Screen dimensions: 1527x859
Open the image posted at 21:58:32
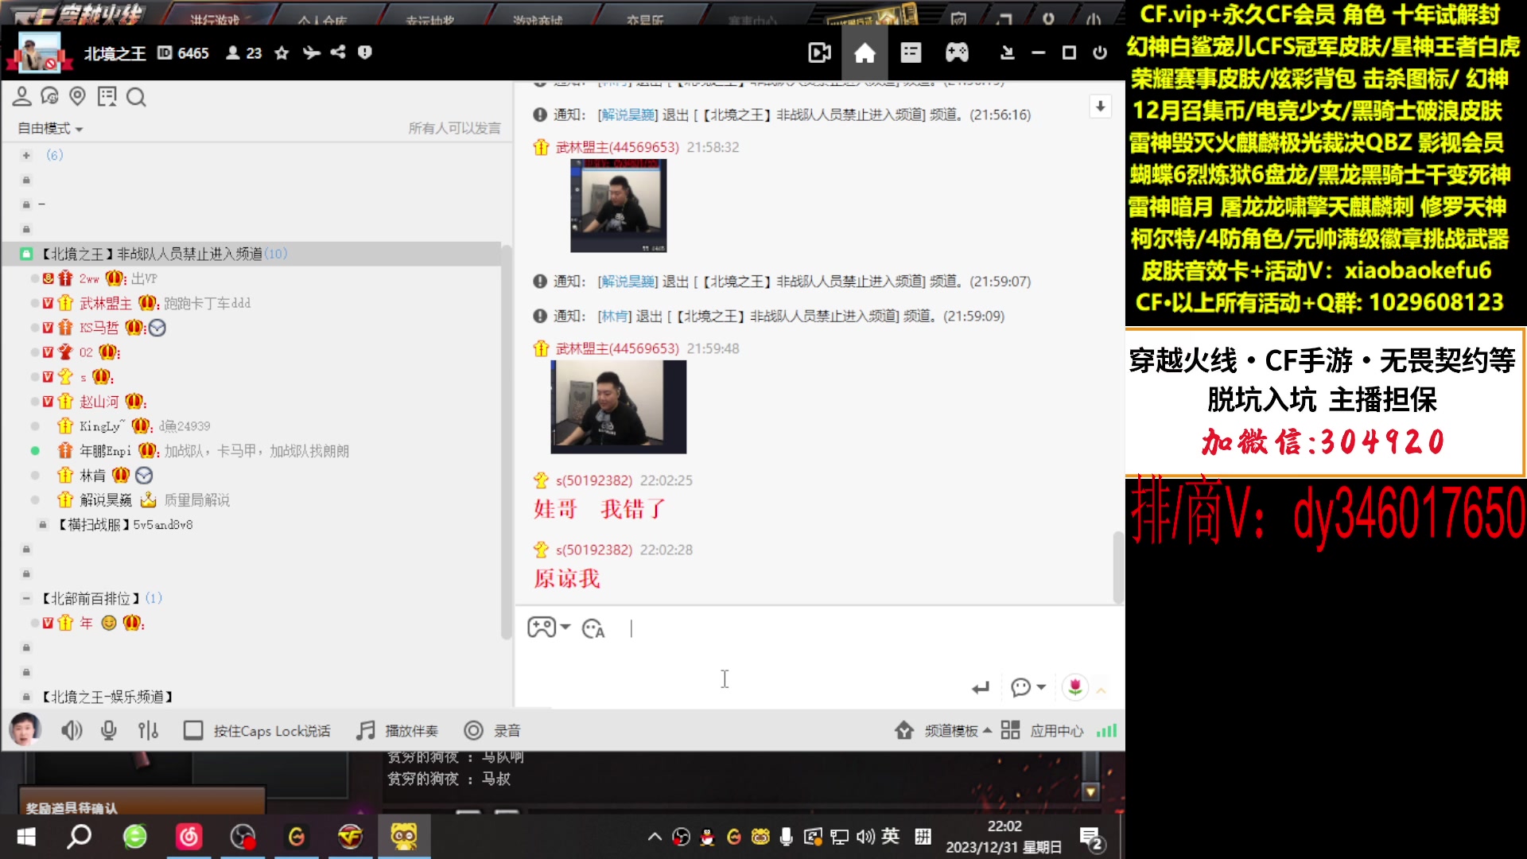618,205
